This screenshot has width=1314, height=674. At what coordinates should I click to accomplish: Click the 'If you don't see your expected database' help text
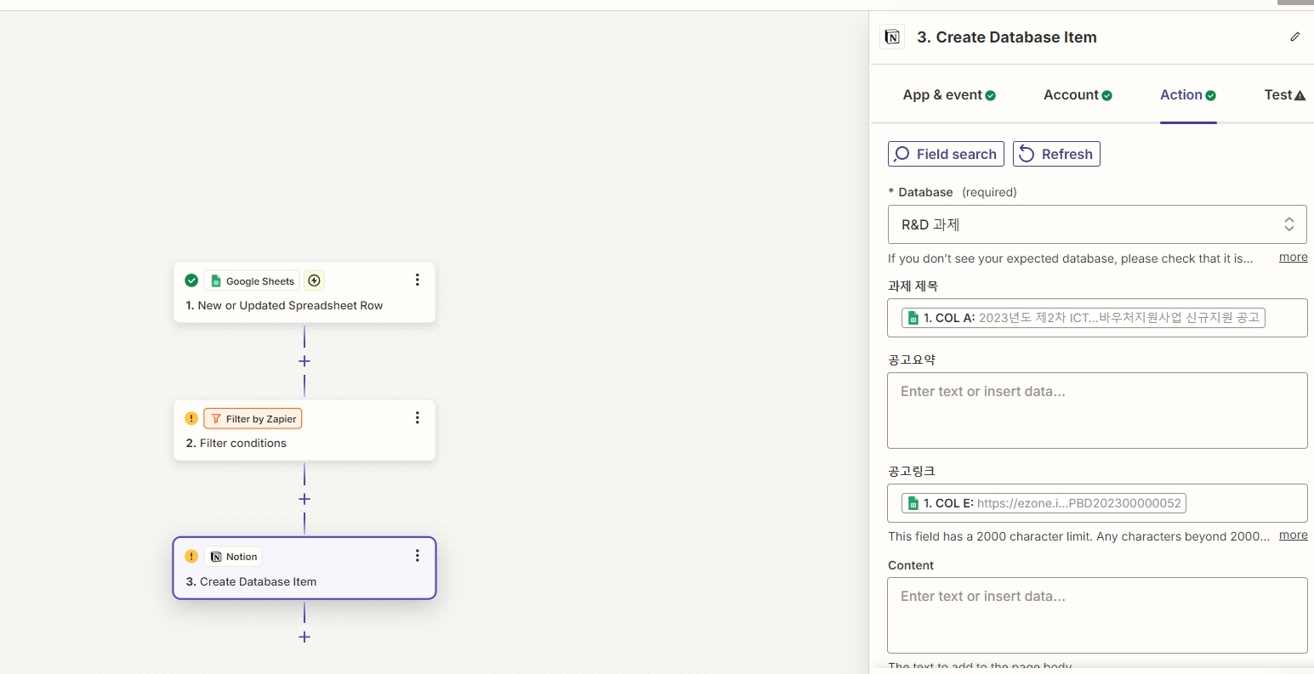coord(1071,258)
